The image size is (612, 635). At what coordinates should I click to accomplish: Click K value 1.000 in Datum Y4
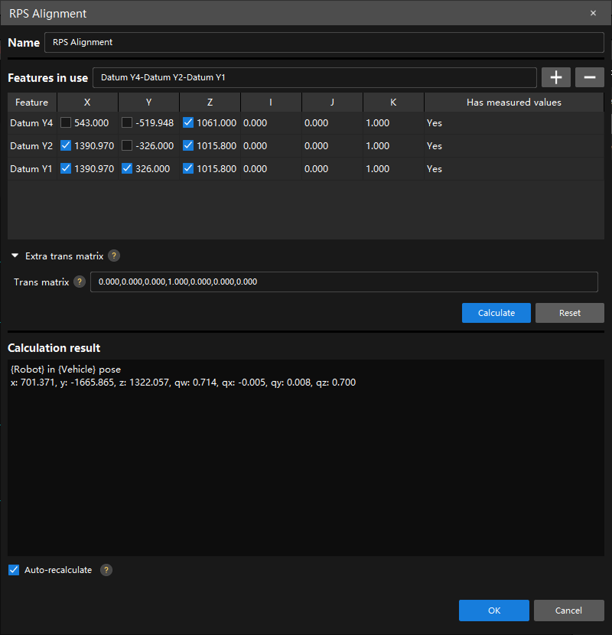pos(377,123)
